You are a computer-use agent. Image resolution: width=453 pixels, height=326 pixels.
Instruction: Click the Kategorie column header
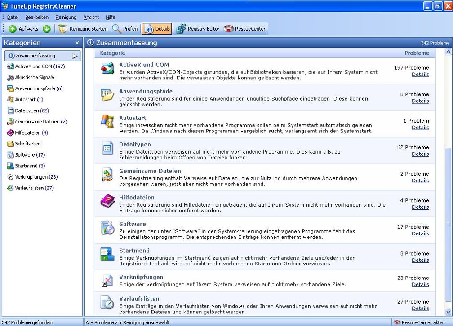click(112, 53)
